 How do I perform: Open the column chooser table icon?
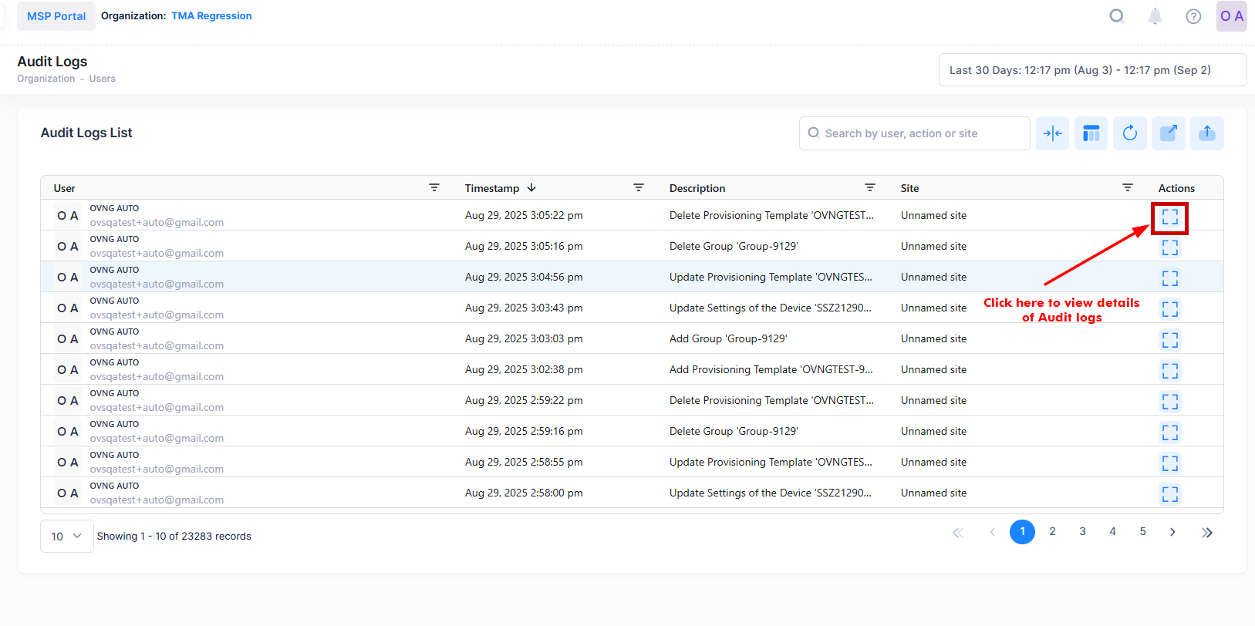tap(1091, 133)
